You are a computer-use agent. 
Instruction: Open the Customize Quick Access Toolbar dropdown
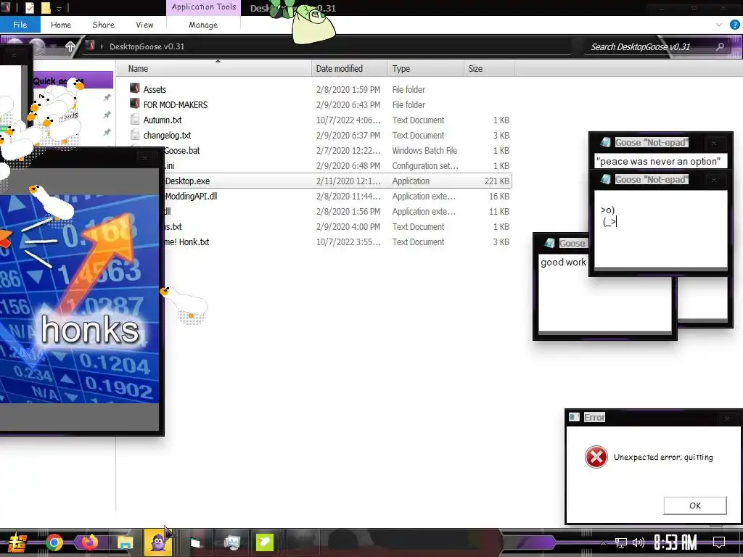pos(59,8)
